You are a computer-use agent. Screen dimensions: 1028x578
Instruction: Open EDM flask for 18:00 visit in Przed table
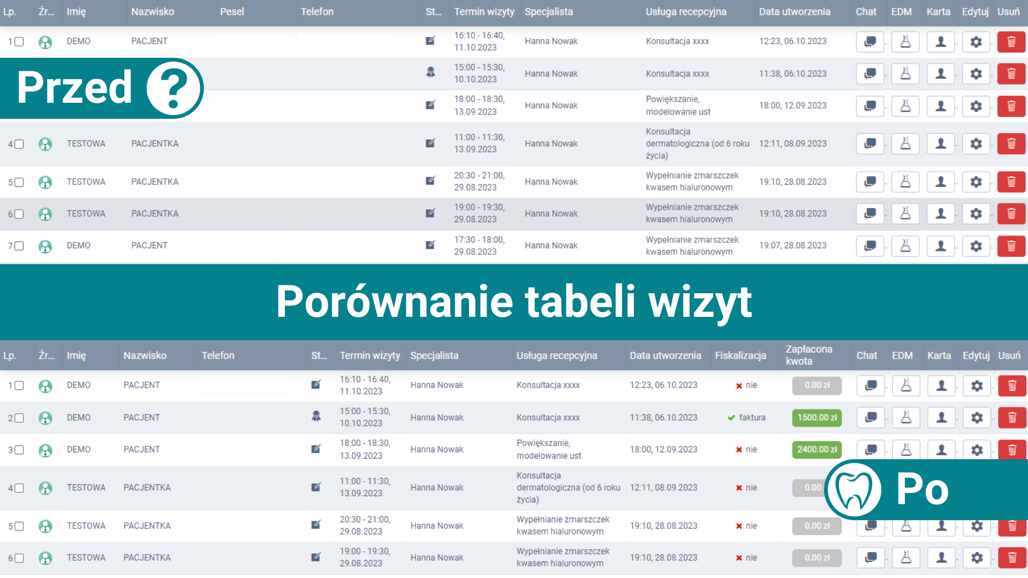(905, 106)
